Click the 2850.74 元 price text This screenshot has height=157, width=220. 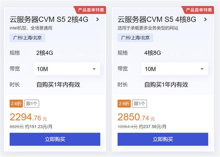[136, 117]
